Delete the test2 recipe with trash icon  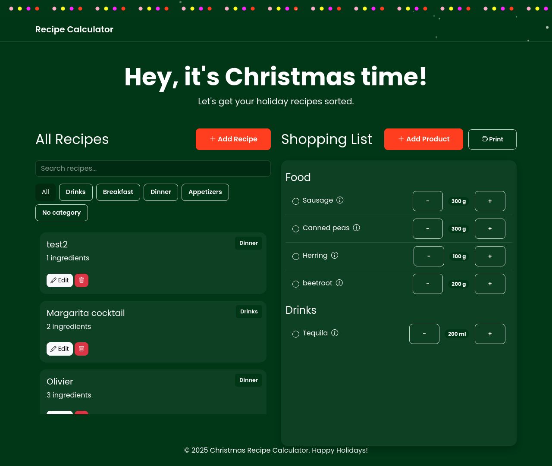(82, 280)
